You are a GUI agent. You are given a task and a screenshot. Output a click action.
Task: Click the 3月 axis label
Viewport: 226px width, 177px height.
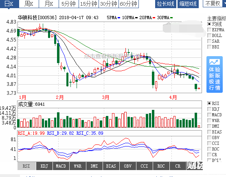(105, 98)
